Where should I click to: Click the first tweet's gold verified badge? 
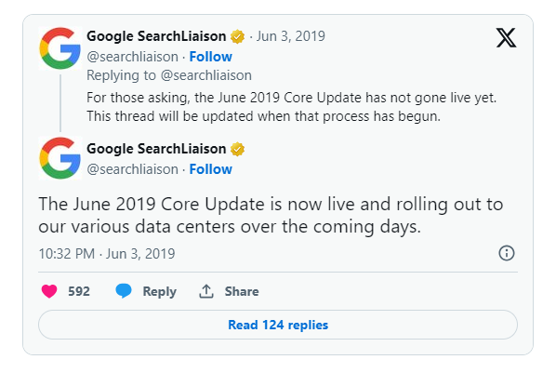[237, 36]
